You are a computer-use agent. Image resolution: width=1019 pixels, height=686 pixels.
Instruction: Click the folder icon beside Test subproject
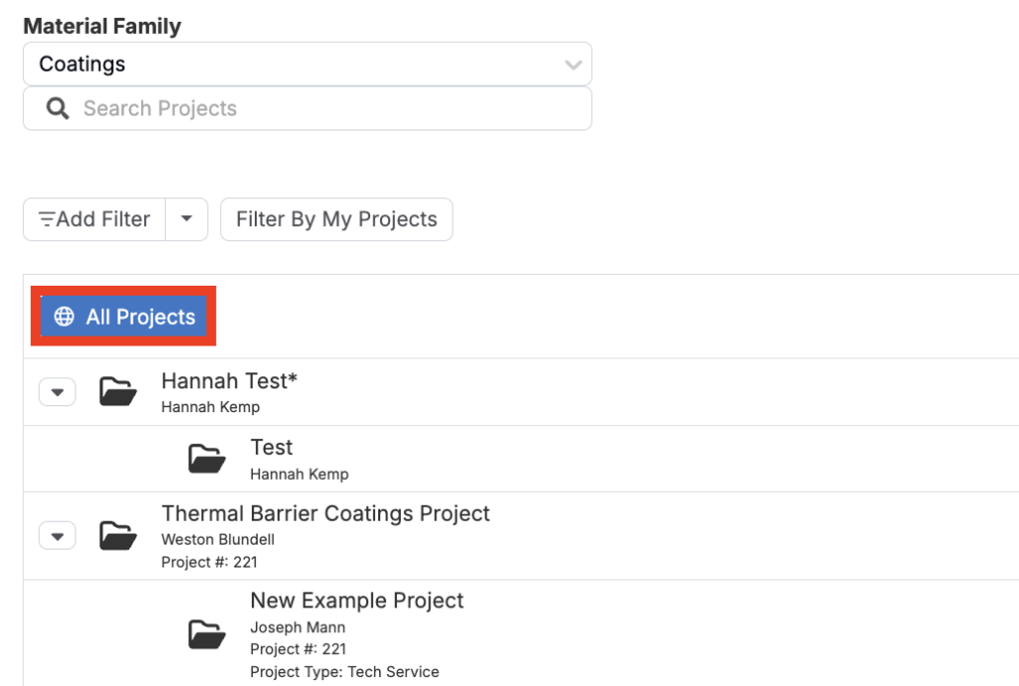pyautogui.click(x=207, y=458)
